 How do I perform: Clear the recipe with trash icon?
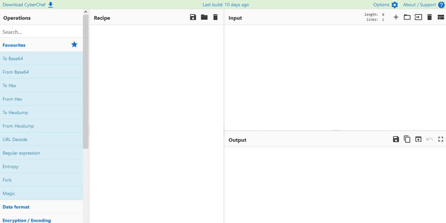[215, 17]
